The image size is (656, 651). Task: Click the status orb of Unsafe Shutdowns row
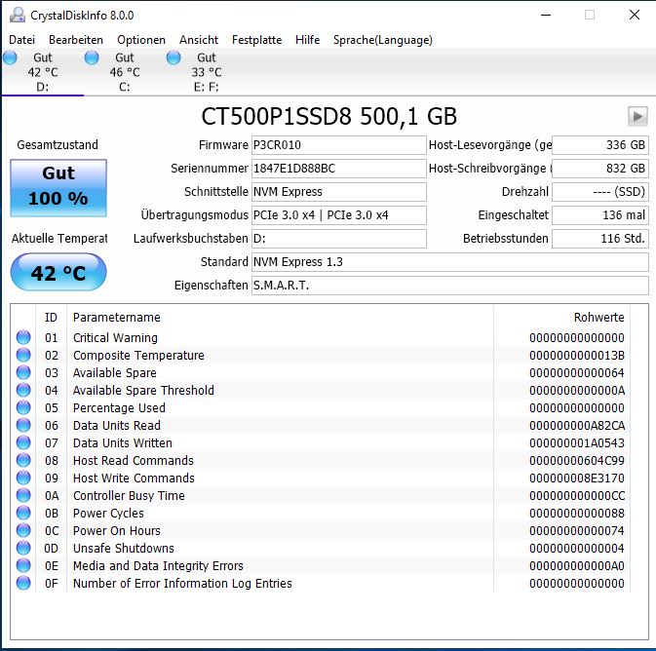click(x=23, y=548)
